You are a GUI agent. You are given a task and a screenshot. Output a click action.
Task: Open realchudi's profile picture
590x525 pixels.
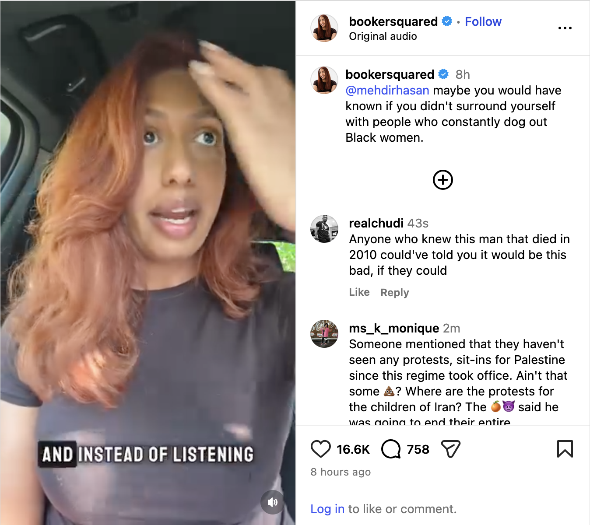324,229
